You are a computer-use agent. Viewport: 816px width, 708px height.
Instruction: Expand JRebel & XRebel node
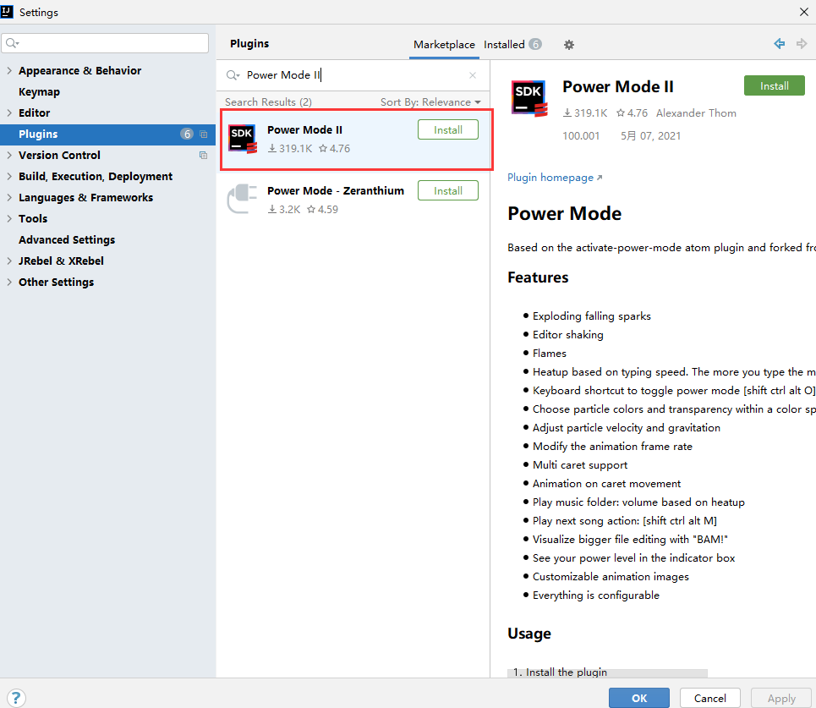coord(9,261)
